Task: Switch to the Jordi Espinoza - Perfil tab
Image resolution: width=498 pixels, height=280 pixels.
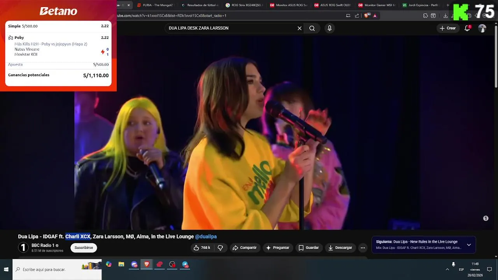Action: click(x=421, y=5)
